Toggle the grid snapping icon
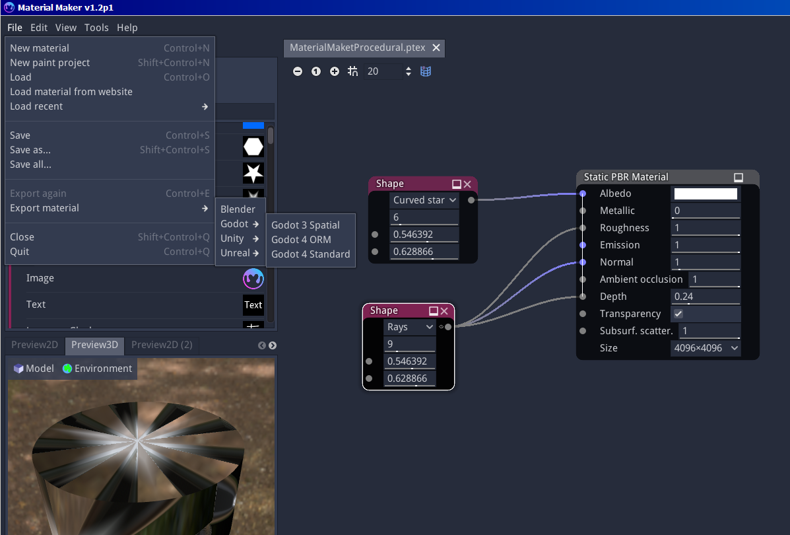790x535 pixels. pyautogui.click(x=352, y=71)
